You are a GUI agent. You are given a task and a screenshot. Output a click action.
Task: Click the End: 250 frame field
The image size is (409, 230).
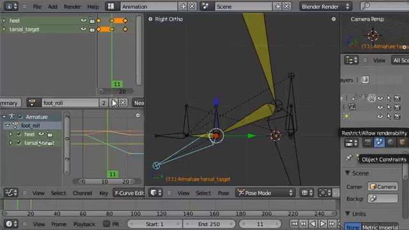[209, 224]
